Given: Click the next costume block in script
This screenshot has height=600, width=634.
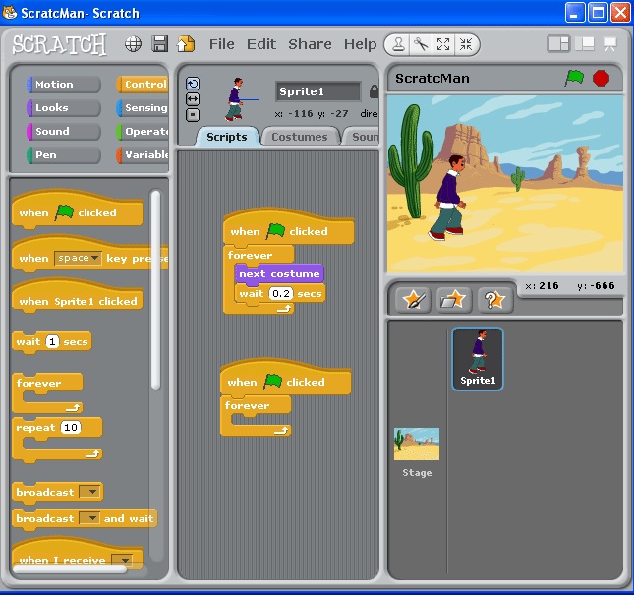Looking at the screenshot, I should pos(279,273).
